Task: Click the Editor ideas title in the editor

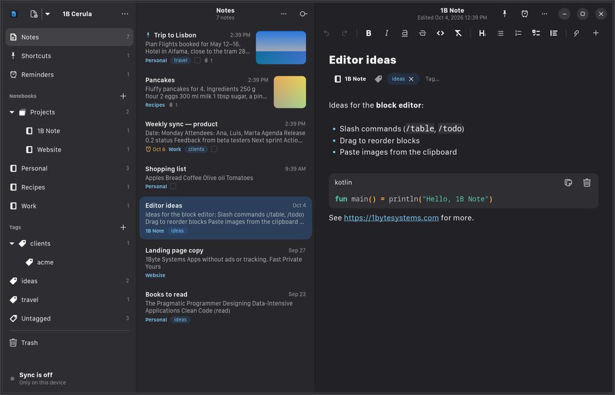Action: click(x=363, y=60)
